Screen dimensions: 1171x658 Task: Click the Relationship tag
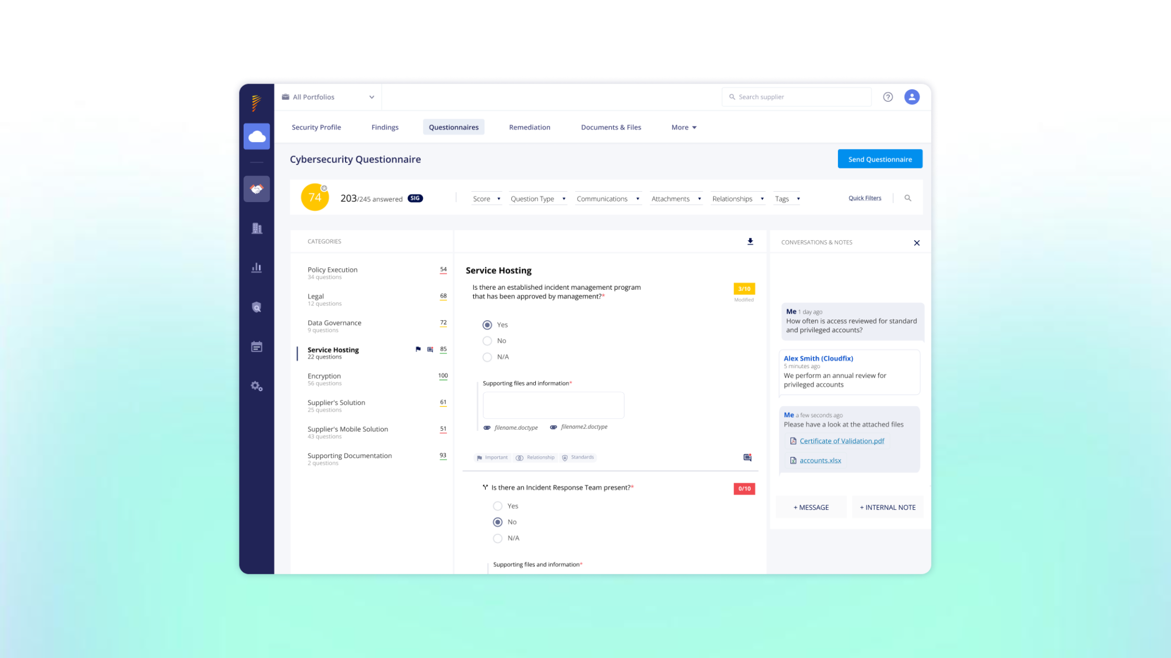pos(535,457)
